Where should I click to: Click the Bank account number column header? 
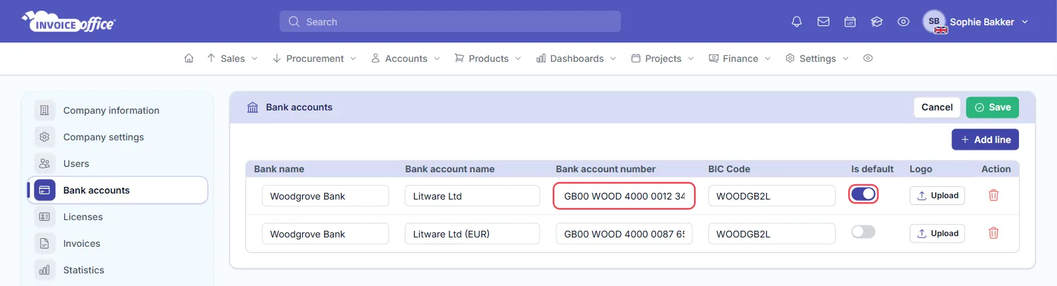point(606,169)
